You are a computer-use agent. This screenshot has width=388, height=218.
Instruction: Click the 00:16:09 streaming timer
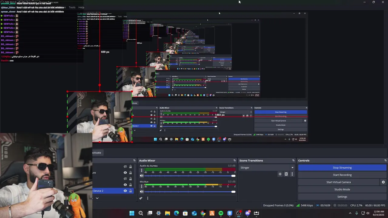[323, 205]
